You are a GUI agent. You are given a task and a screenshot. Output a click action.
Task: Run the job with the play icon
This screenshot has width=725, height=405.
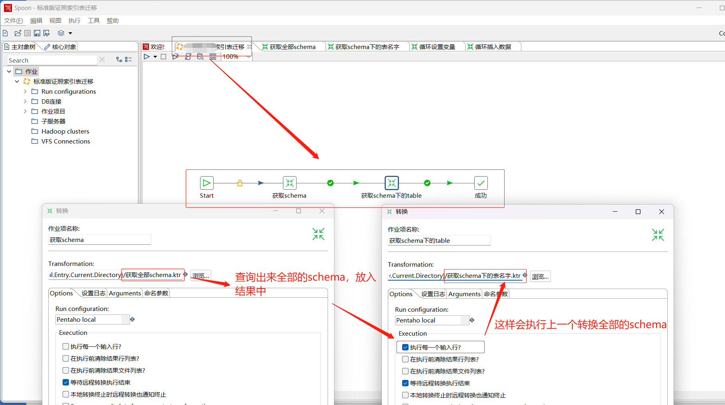[x=147, y=57]
